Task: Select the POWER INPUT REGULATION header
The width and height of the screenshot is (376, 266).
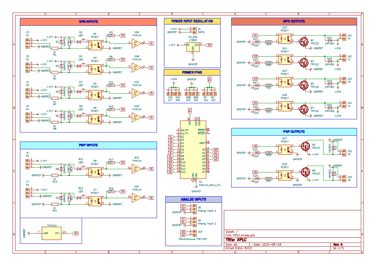Action: pos(192,21)
